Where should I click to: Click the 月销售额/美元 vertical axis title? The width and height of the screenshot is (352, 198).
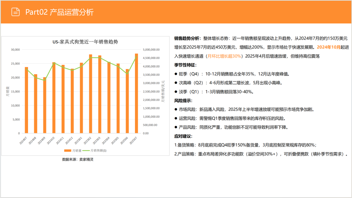click(x=163, y=91)
